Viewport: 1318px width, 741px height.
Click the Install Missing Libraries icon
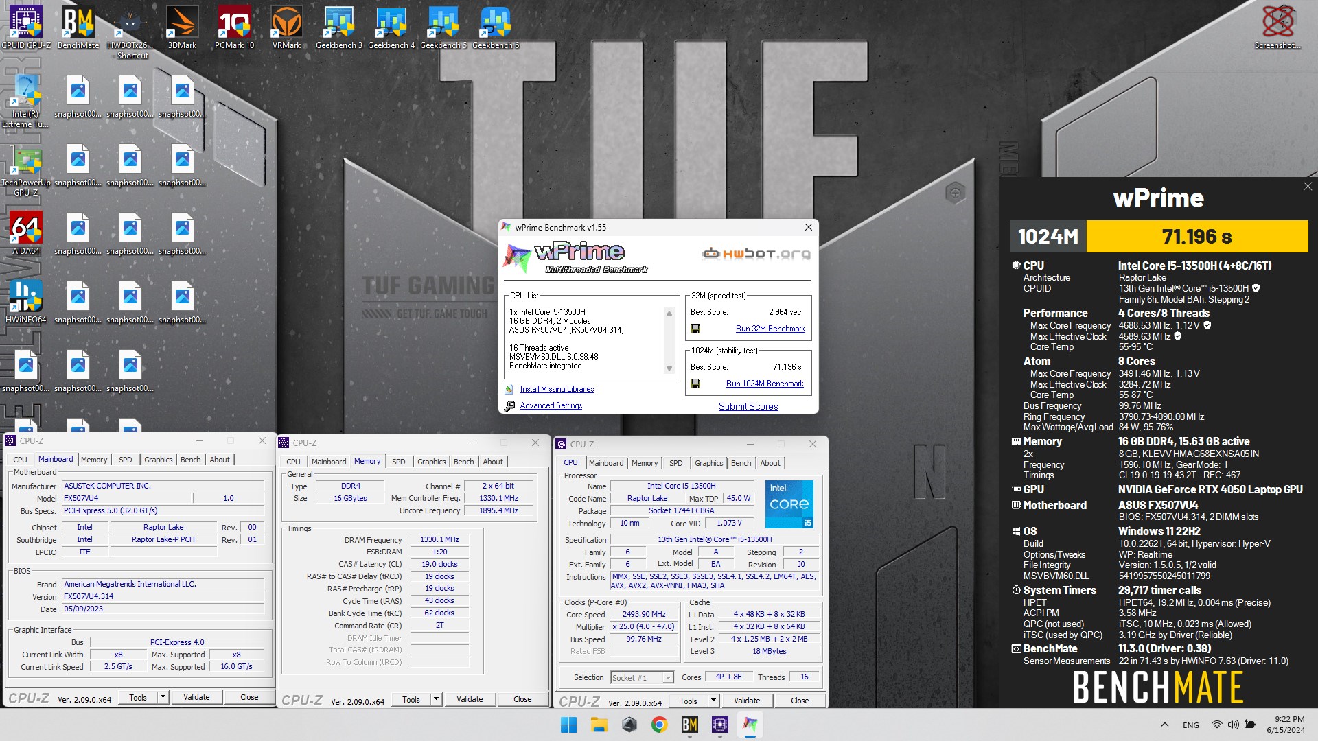[x=509, y=389]
